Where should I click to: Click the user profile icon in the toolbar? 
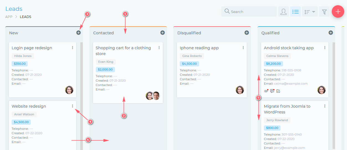[x=284, y=12]
